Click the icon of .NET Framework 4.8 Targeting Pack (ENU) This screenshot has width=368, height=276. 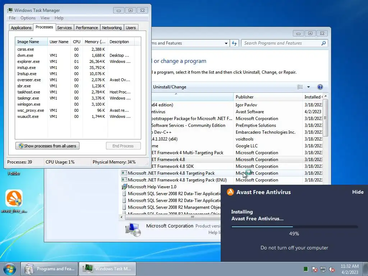point(124,180)
